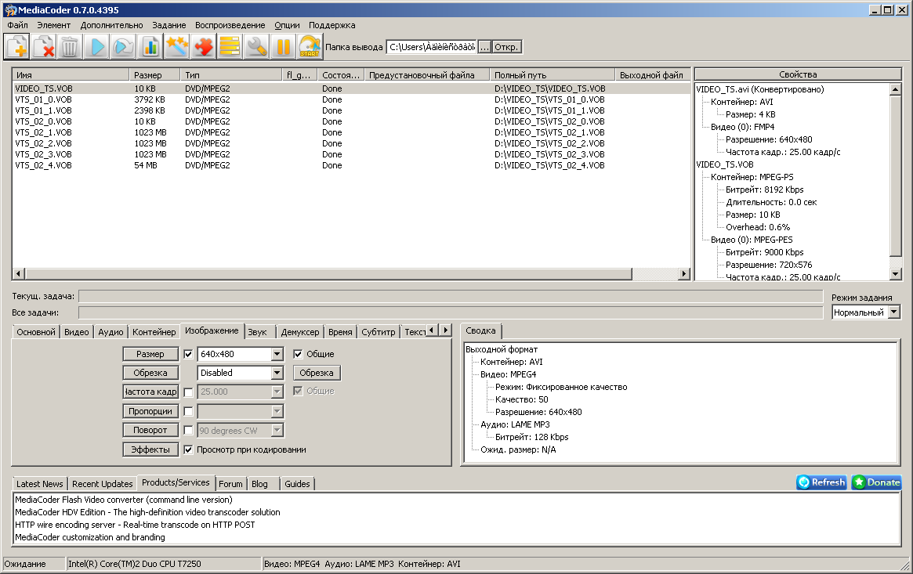913x574 pixels.
Task: Open the 640x480 size dropdown
Action: coord(277,354)
